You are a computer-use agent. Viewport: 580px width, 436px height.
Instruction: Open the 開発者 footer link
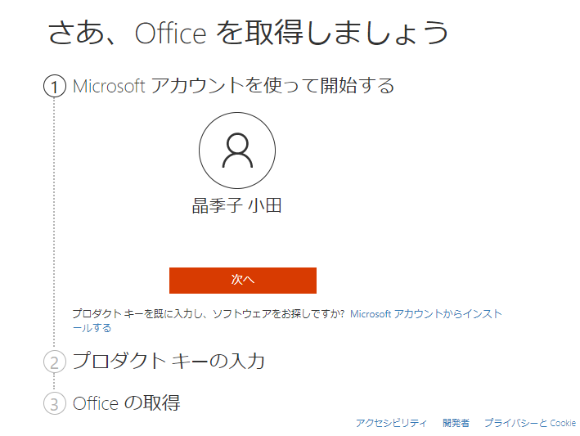456,423
